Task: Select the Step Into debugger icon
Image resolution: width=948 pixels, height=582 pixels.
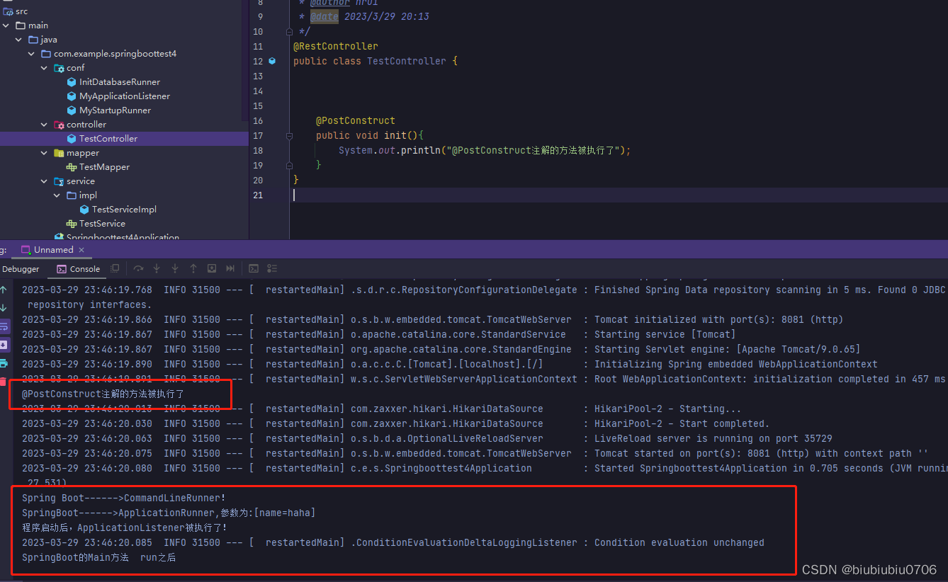Action: (156, 268)
